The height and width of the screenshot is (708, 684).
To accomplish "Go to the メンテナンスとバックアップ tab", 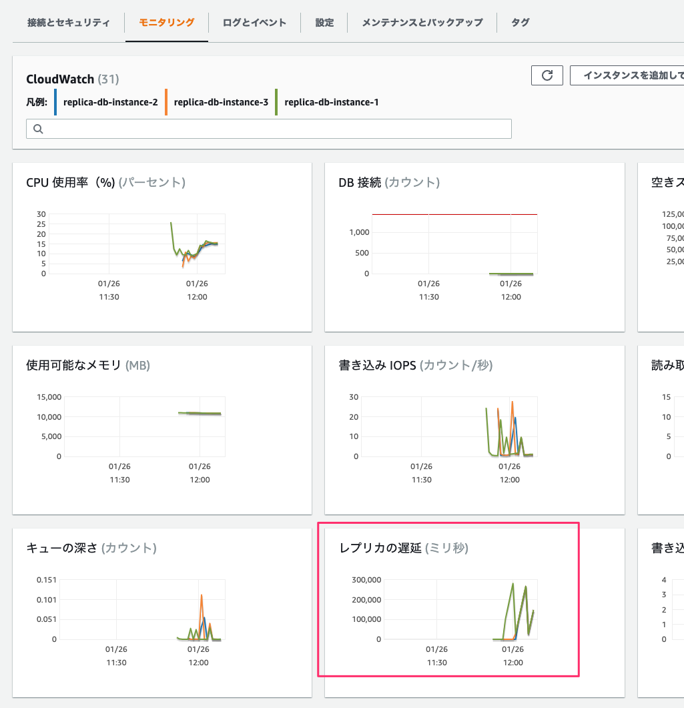I will (x=422, y=23).
